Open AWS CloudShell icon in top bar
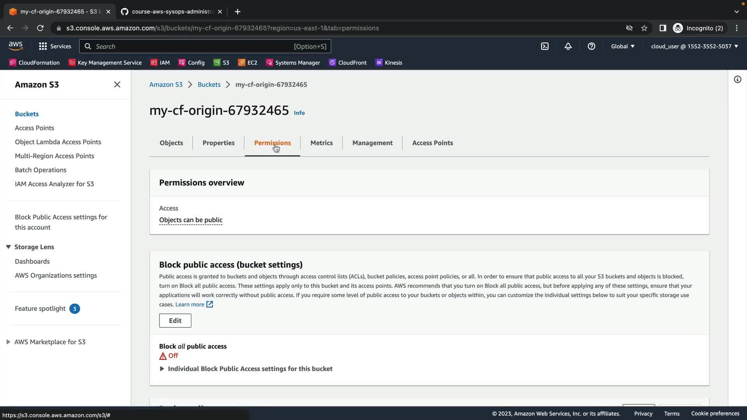Viewport: 747px width, 420px height. (x=545, y=46)
